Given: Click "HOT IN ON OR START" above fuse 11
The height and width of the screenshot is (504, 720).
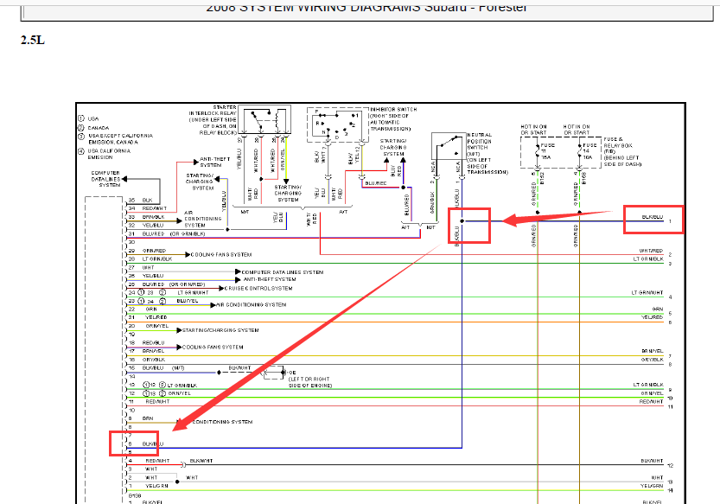Looking at the screenshot, I should (x=533, y=130).
